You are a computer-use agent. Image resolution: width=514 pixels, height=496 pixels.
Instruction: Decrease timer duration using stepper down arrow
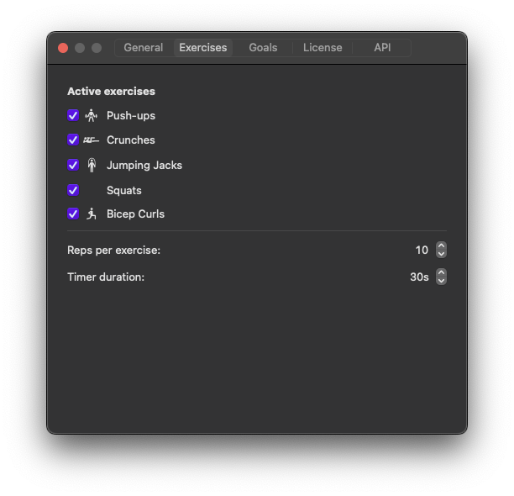[x=442, y=281]
